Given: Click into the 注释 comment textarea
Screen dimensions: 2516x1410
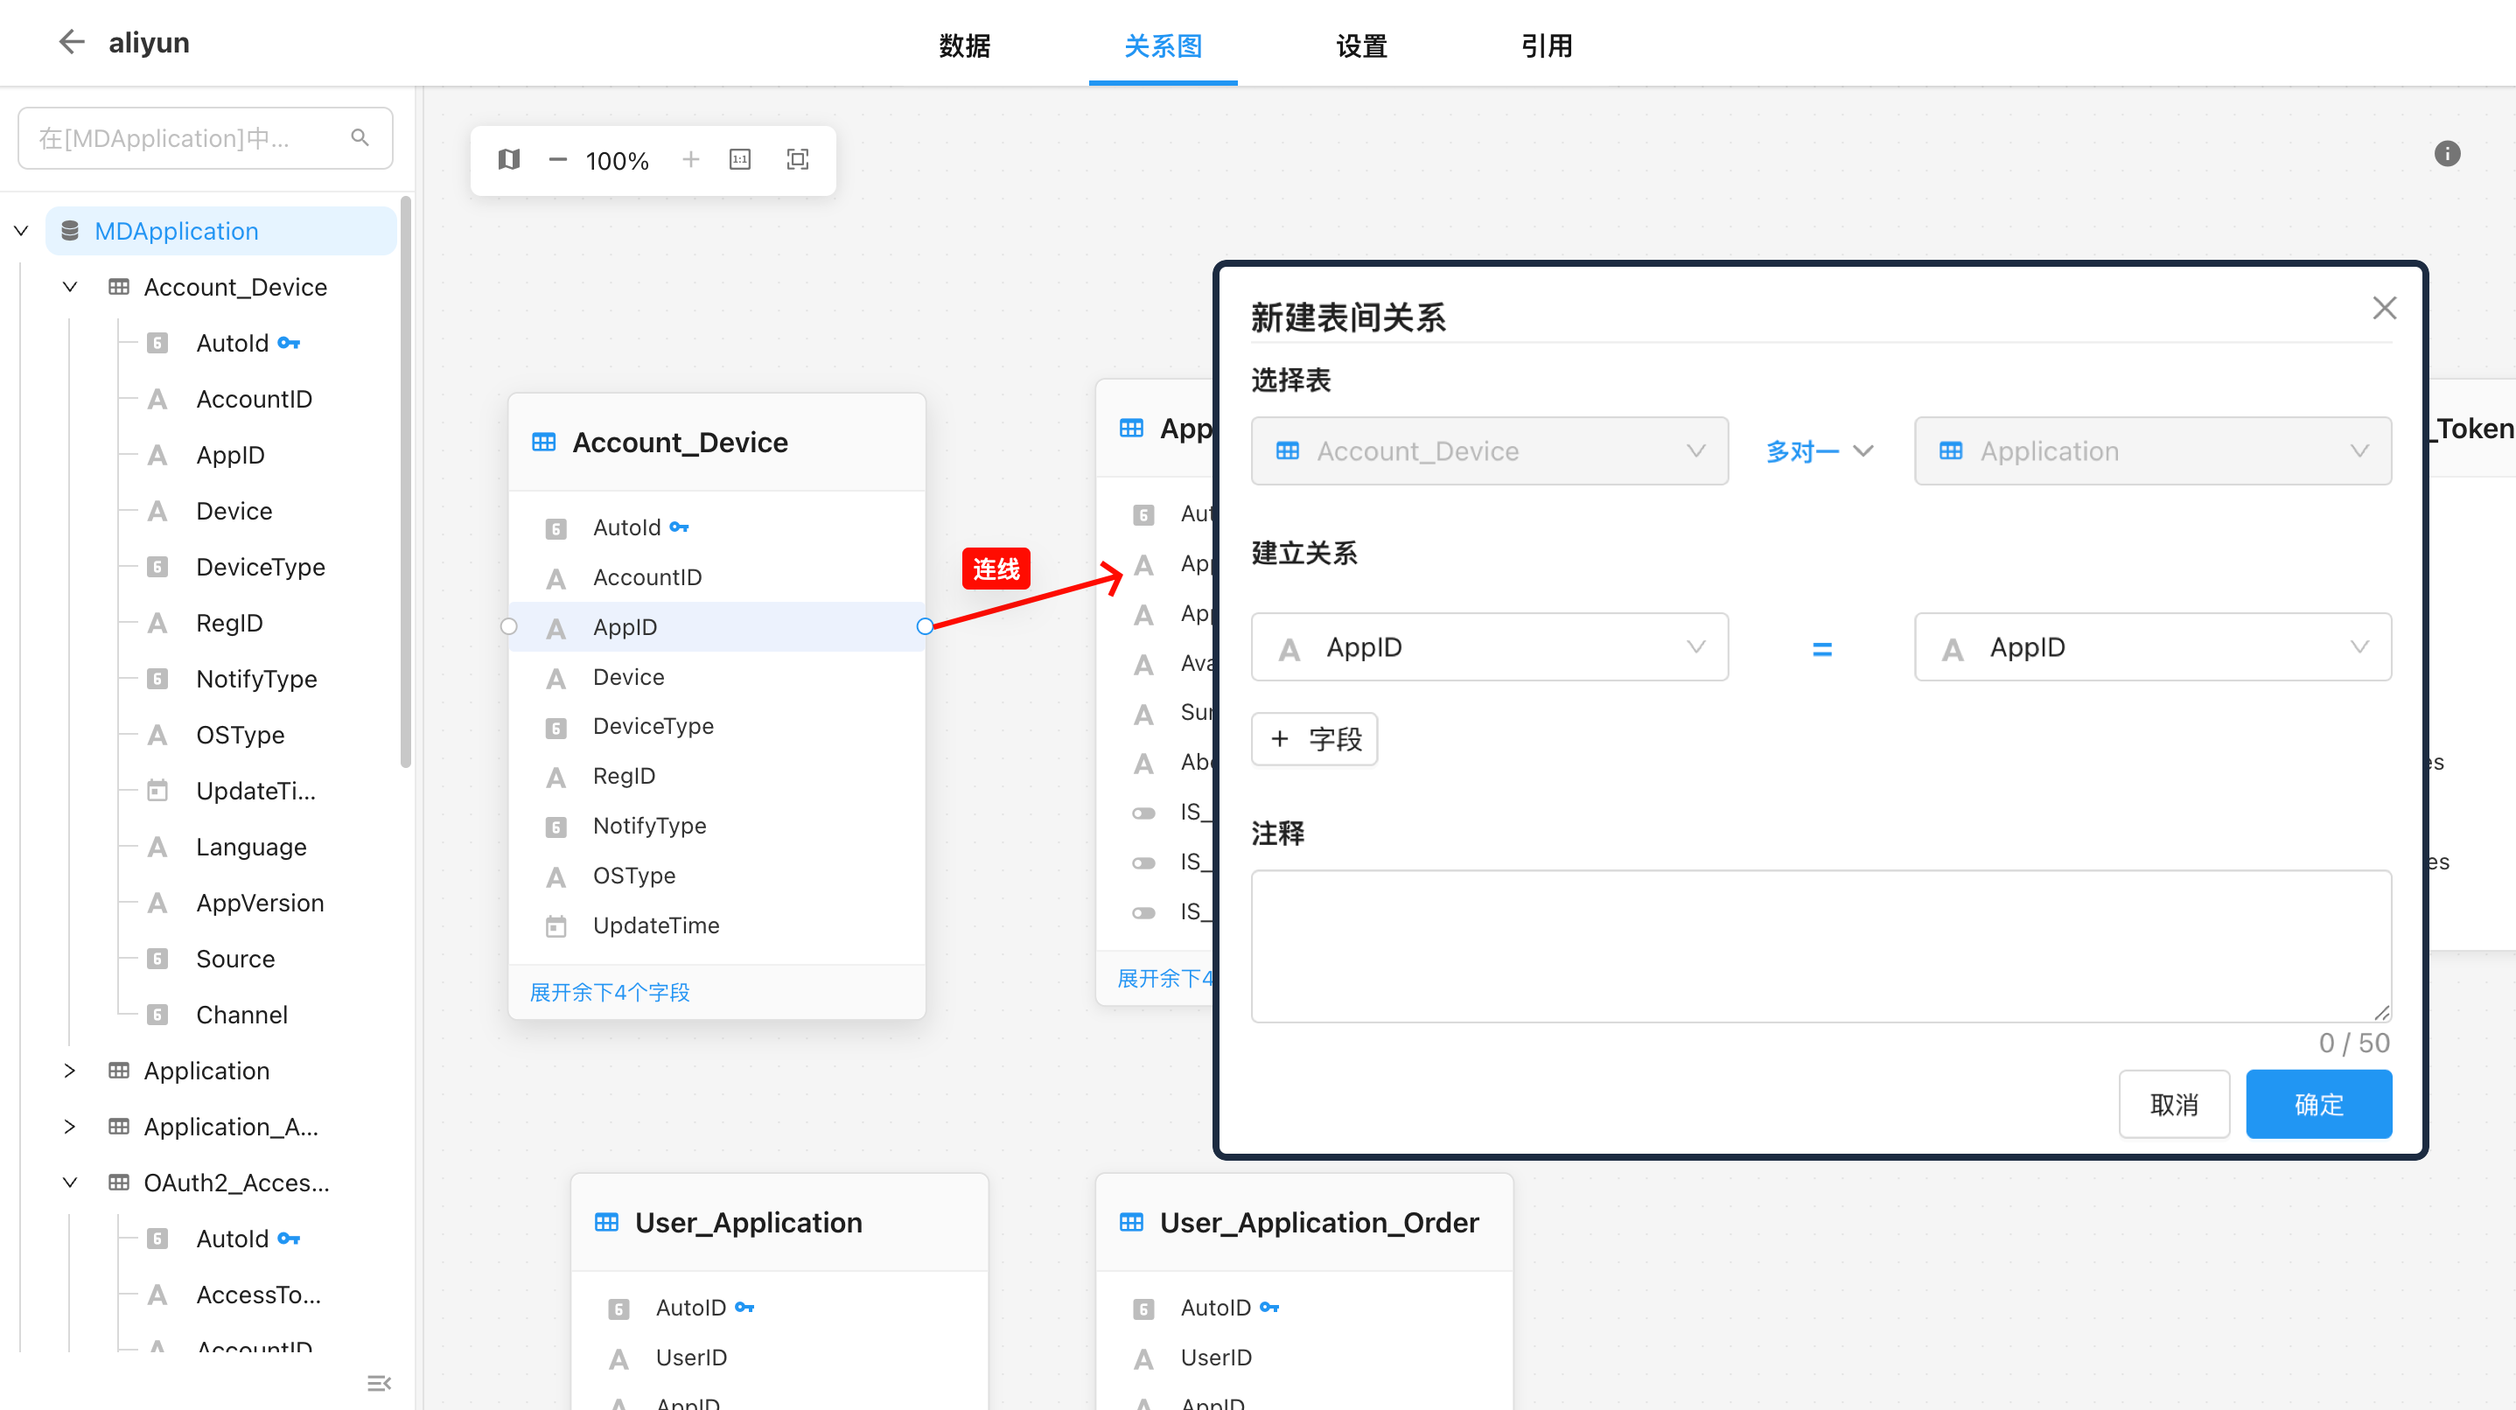Looking at the screenshot, I should tap(1821, 946).
